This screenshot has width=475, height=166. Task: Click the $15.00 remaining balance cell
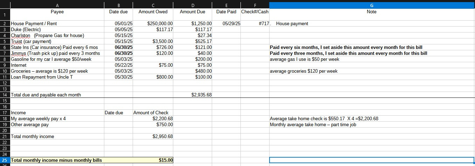[153, 160]
